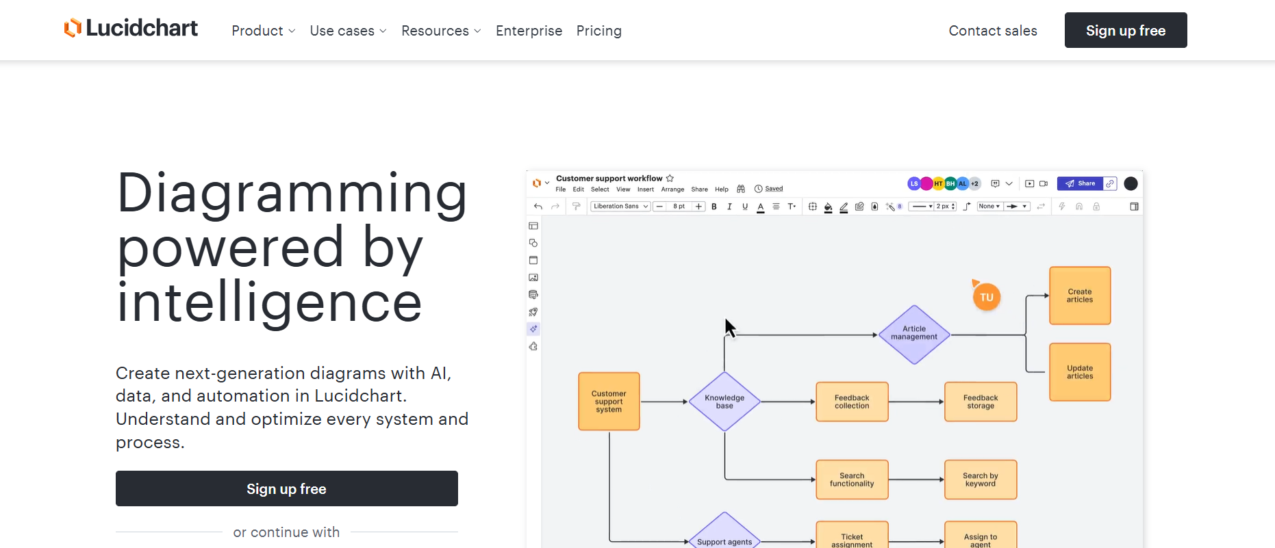
Task: Click the LS collaborator avatar
Action: click(x=913, y=183)
